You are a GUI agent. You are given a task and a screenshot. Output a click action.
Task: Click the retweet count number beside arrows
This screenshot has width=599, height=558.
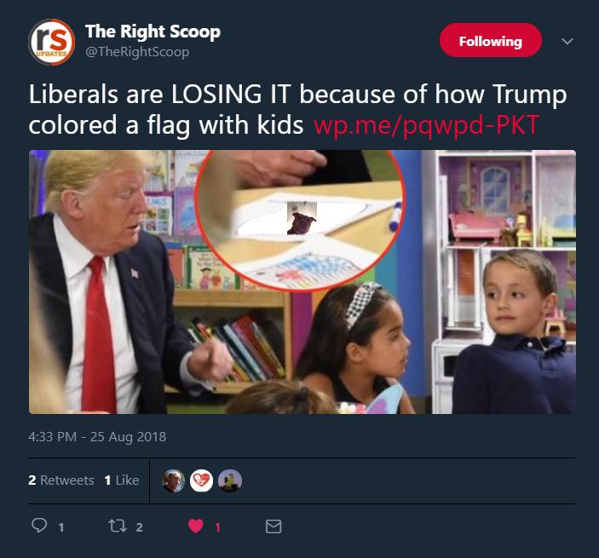pyautogui.click(x=140, y=527)
